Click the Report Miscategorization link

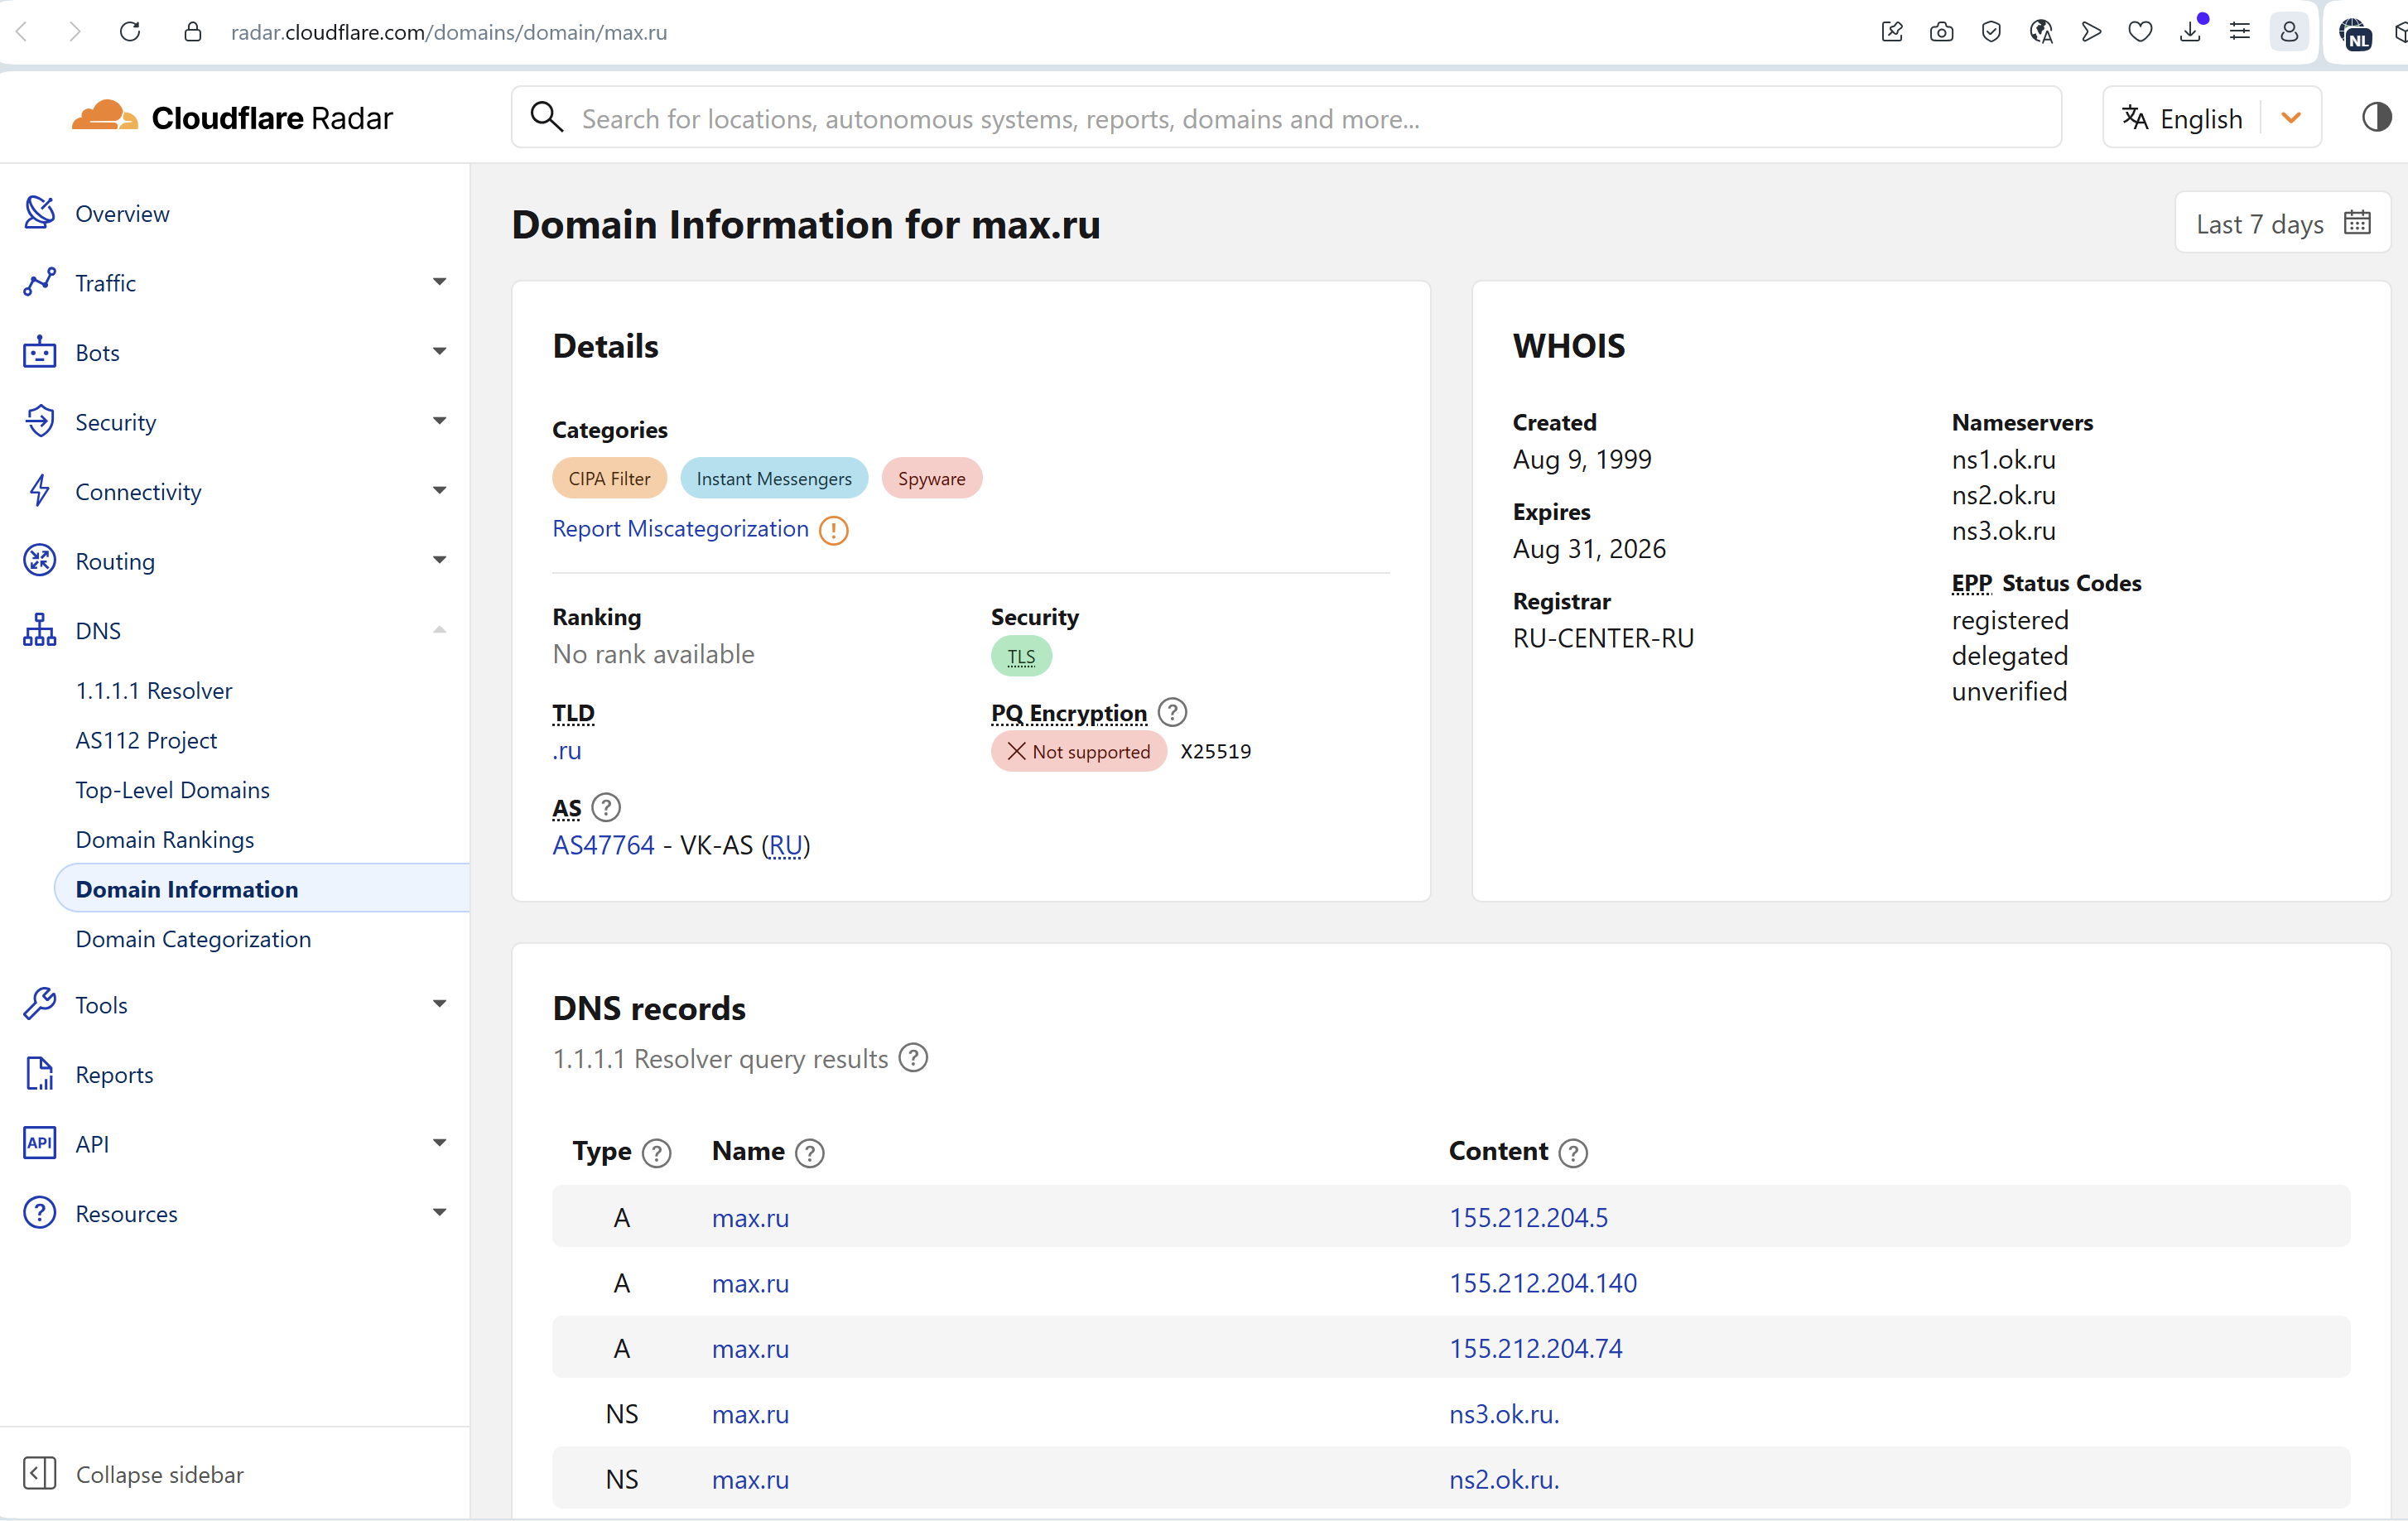(680, 529)
